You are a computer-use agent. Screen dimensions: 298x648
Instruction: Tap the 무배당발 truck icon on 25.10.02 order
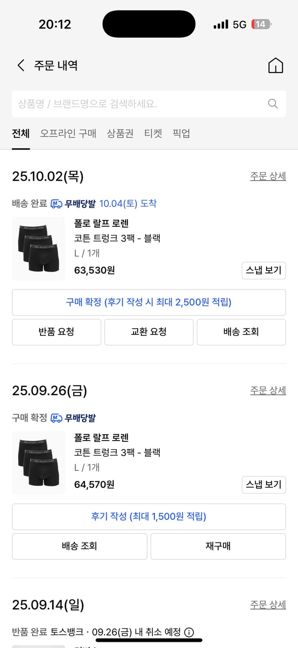57,203
